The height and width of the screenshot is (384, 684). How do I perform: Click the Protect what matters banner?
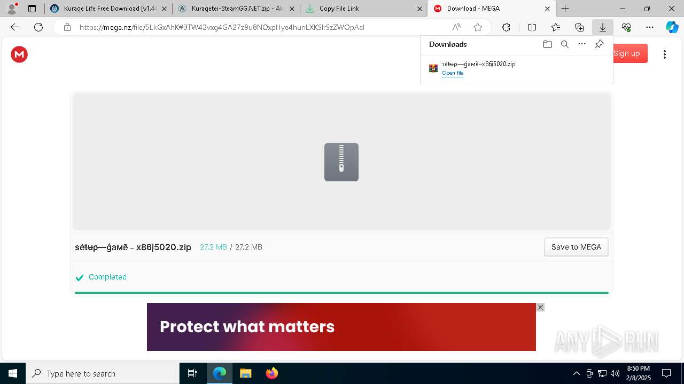341,327
